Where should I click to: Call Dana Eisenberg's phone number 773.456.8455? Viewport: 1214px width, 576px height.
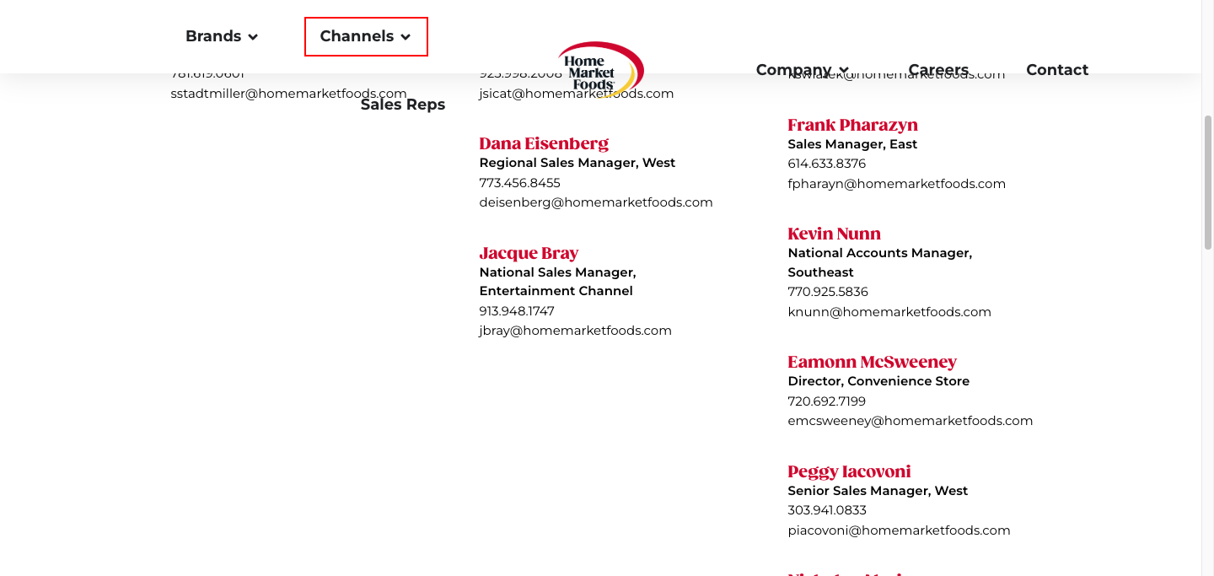pyautogui.click(x=519, y=183)
